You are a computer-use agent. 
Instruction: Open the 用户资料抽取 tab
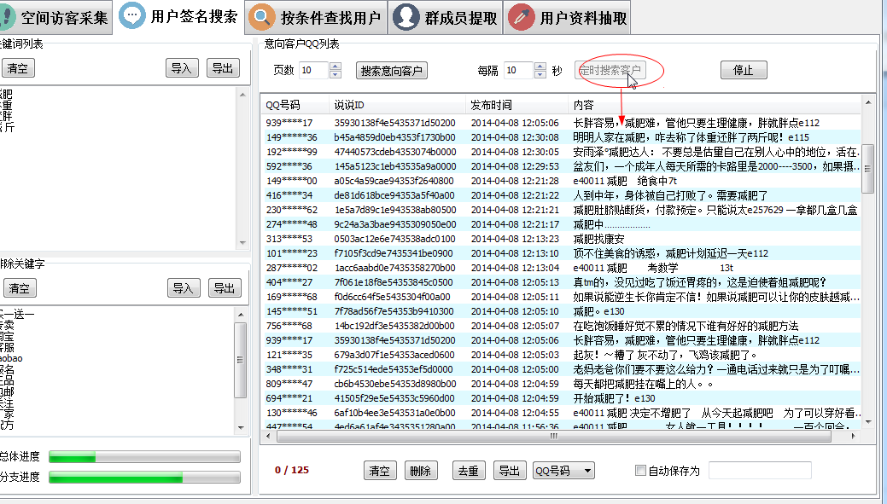point(567,18)
